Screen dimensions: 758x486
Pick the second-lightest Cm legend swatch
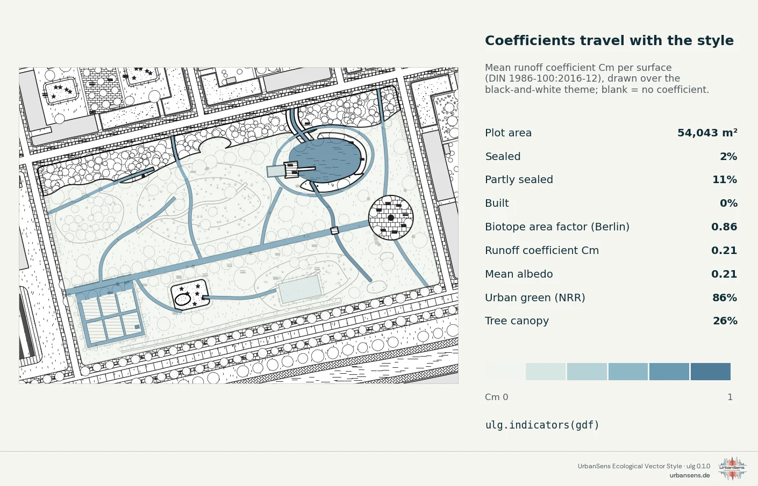click(546, 372)
